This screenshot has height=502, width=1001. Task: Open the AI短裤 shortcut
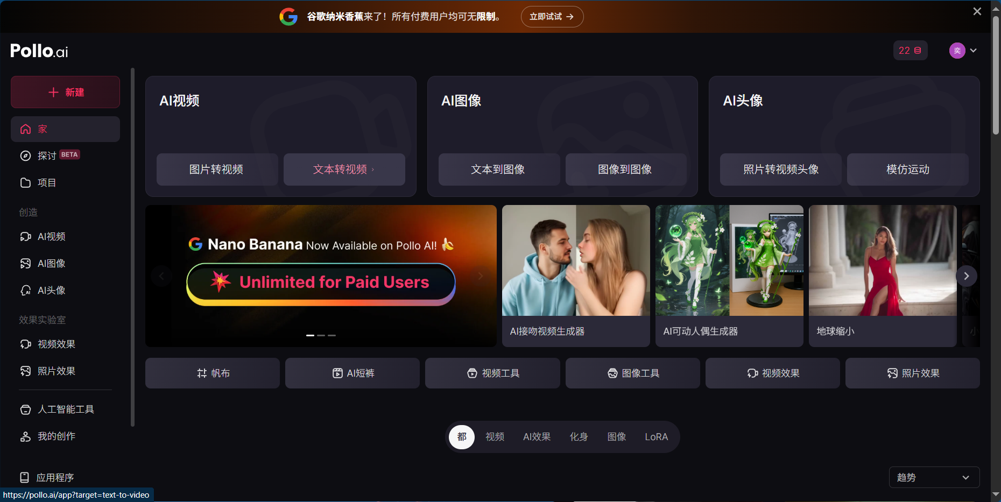pos(353,373)
